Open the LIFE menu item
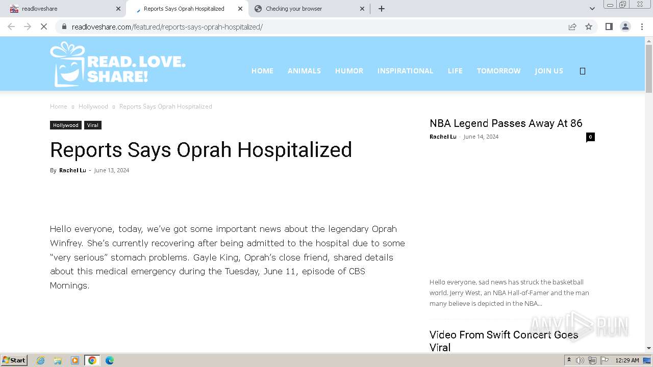 coord(455,71)
